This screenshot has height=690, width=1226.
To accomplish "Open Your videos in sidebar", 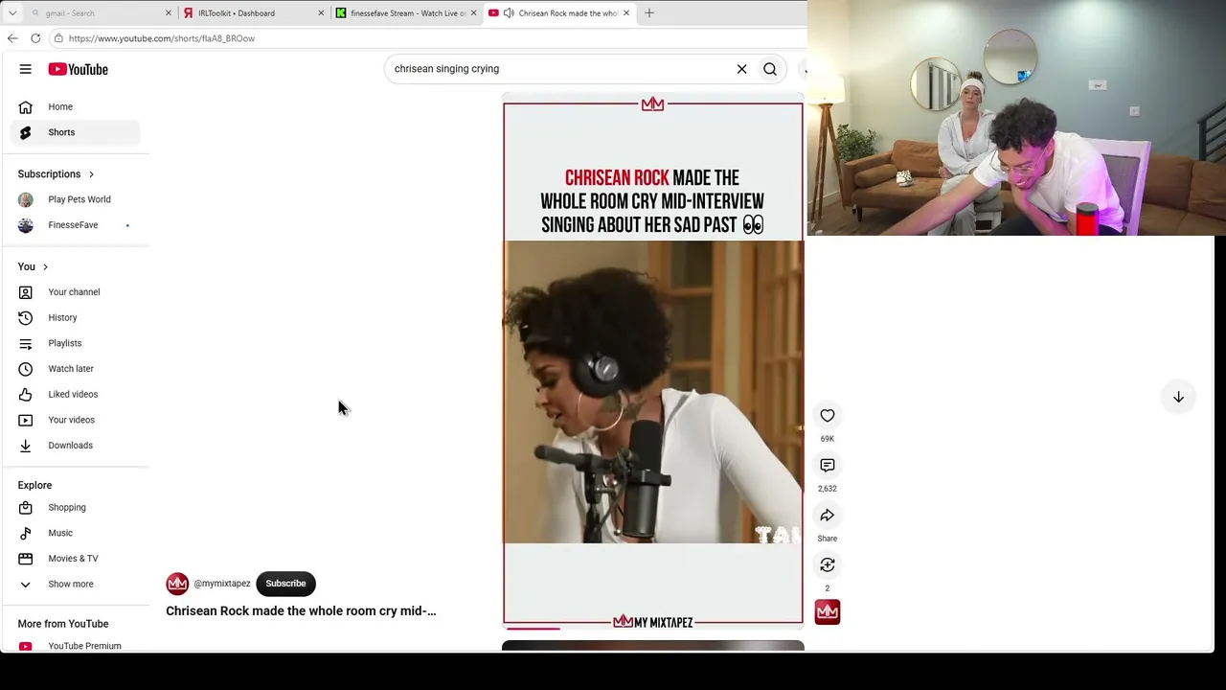I will (x=76, y=420).
